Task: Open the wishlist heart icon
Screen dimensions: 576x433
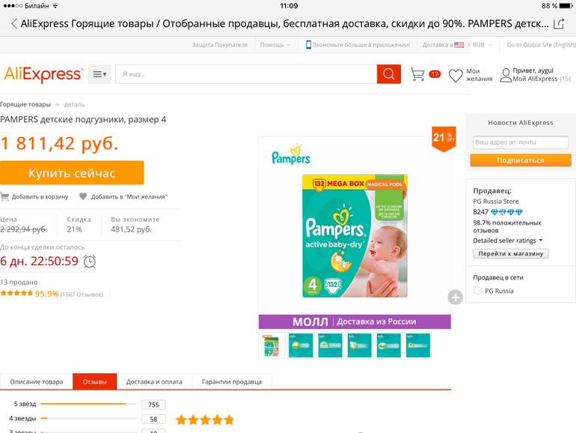Action: (x=456, y=76)
